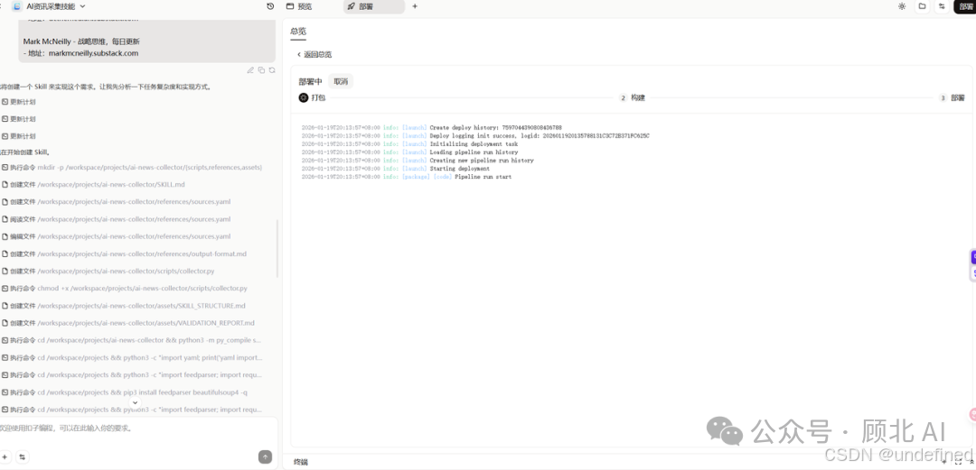976x470 pixels.
Task: Click the purple floating widget on right edge
Action: [x=972, y=257]
